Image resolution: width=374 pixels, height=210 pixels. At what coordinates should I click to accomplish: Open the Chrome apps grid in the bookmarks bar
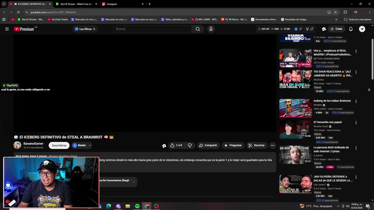(x=4, y=20)
